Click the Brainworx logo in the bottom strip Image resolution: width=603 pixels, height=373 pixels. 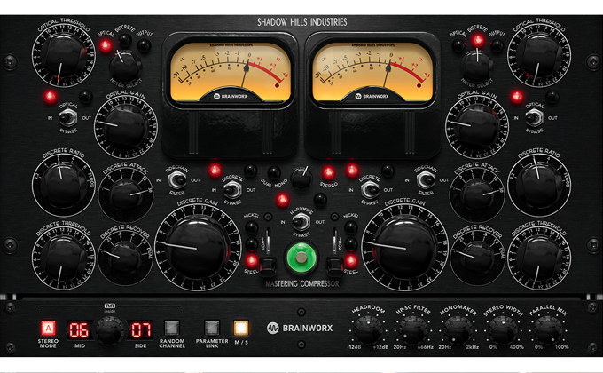click(300, 328)
